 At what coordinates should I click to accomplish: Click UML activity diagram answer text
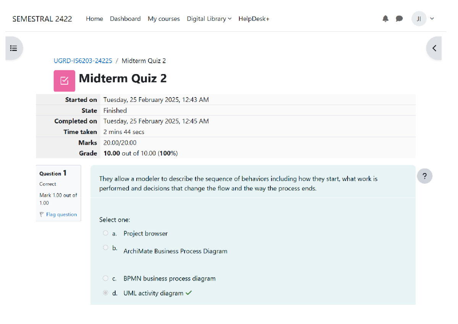point(153,293)
